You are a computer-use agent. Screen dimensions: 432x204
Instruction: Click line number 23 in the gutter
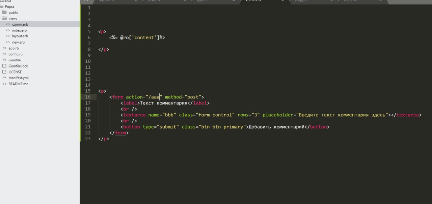tap(88, 139)
